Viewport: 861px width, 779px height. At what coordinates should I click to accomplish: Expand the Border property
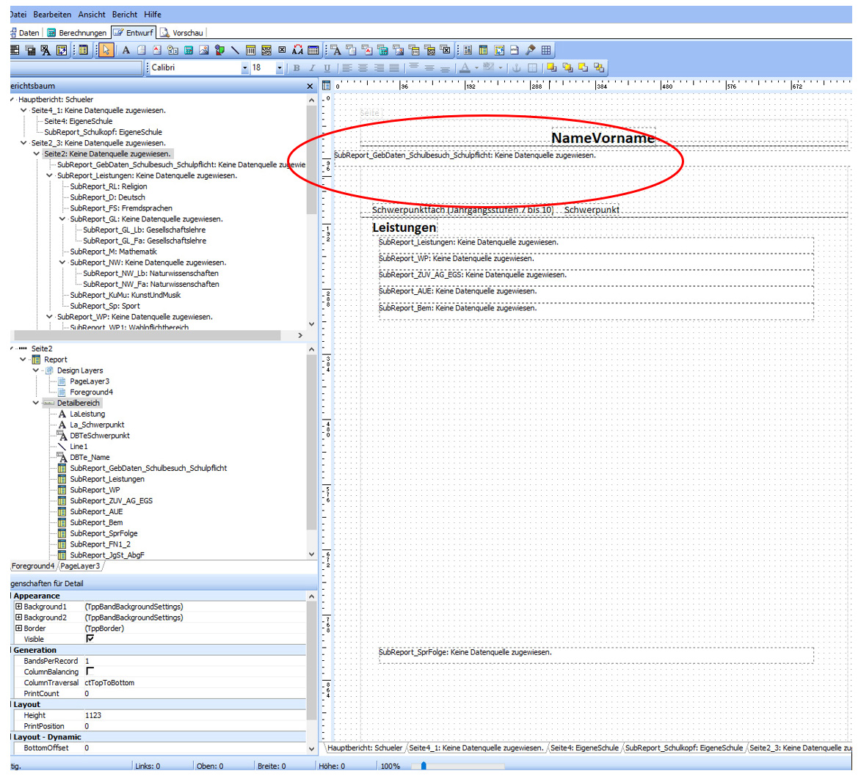pos(18,629)
